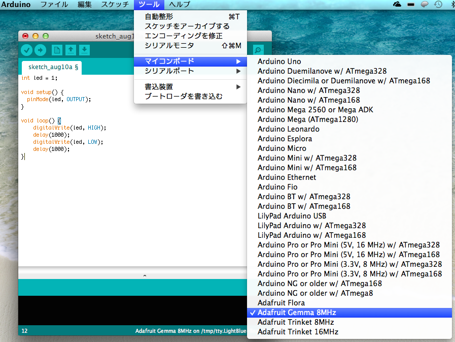Pick Arduino BT w/ ATmega168
This screenshot has height=342, width=455.
pos(349,206)
